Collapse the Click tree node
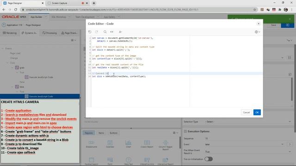 [7, 63]
